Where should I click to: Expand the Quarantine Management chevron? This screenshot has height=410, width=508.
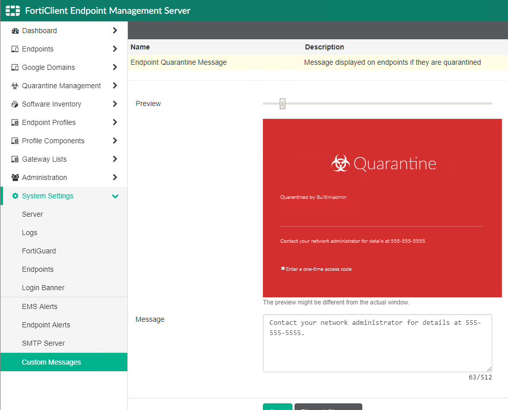pyautogui.click(x=115, y=86)
